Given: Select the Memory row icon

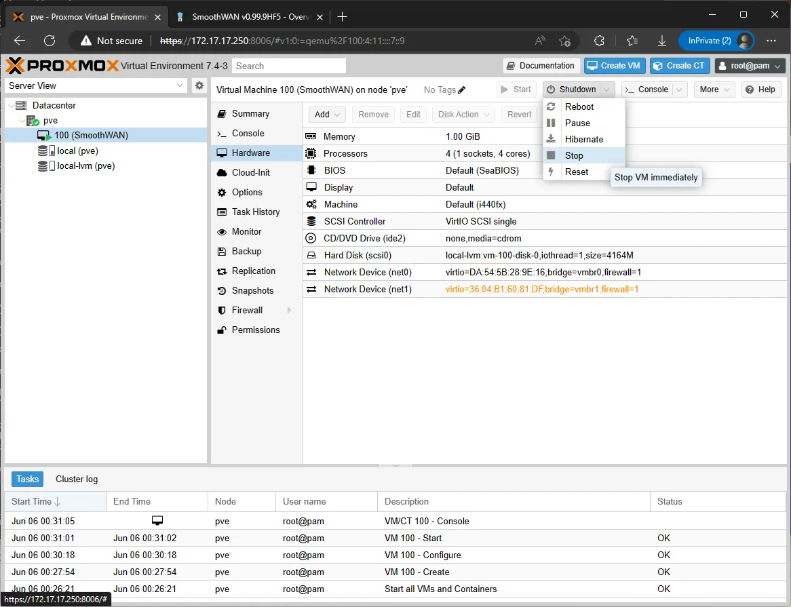Looking at the screenshot, I should (311, 136).
